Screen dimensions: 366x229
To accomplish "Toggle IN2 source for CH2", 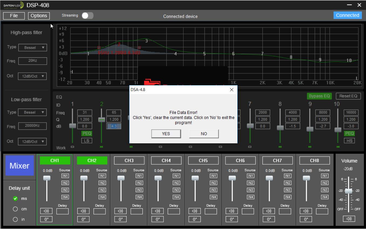I will click(102, 183).
